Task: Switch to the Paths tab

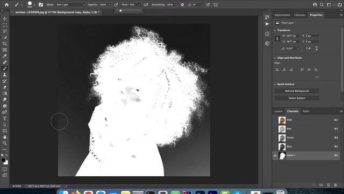Action: click(306, 112)
